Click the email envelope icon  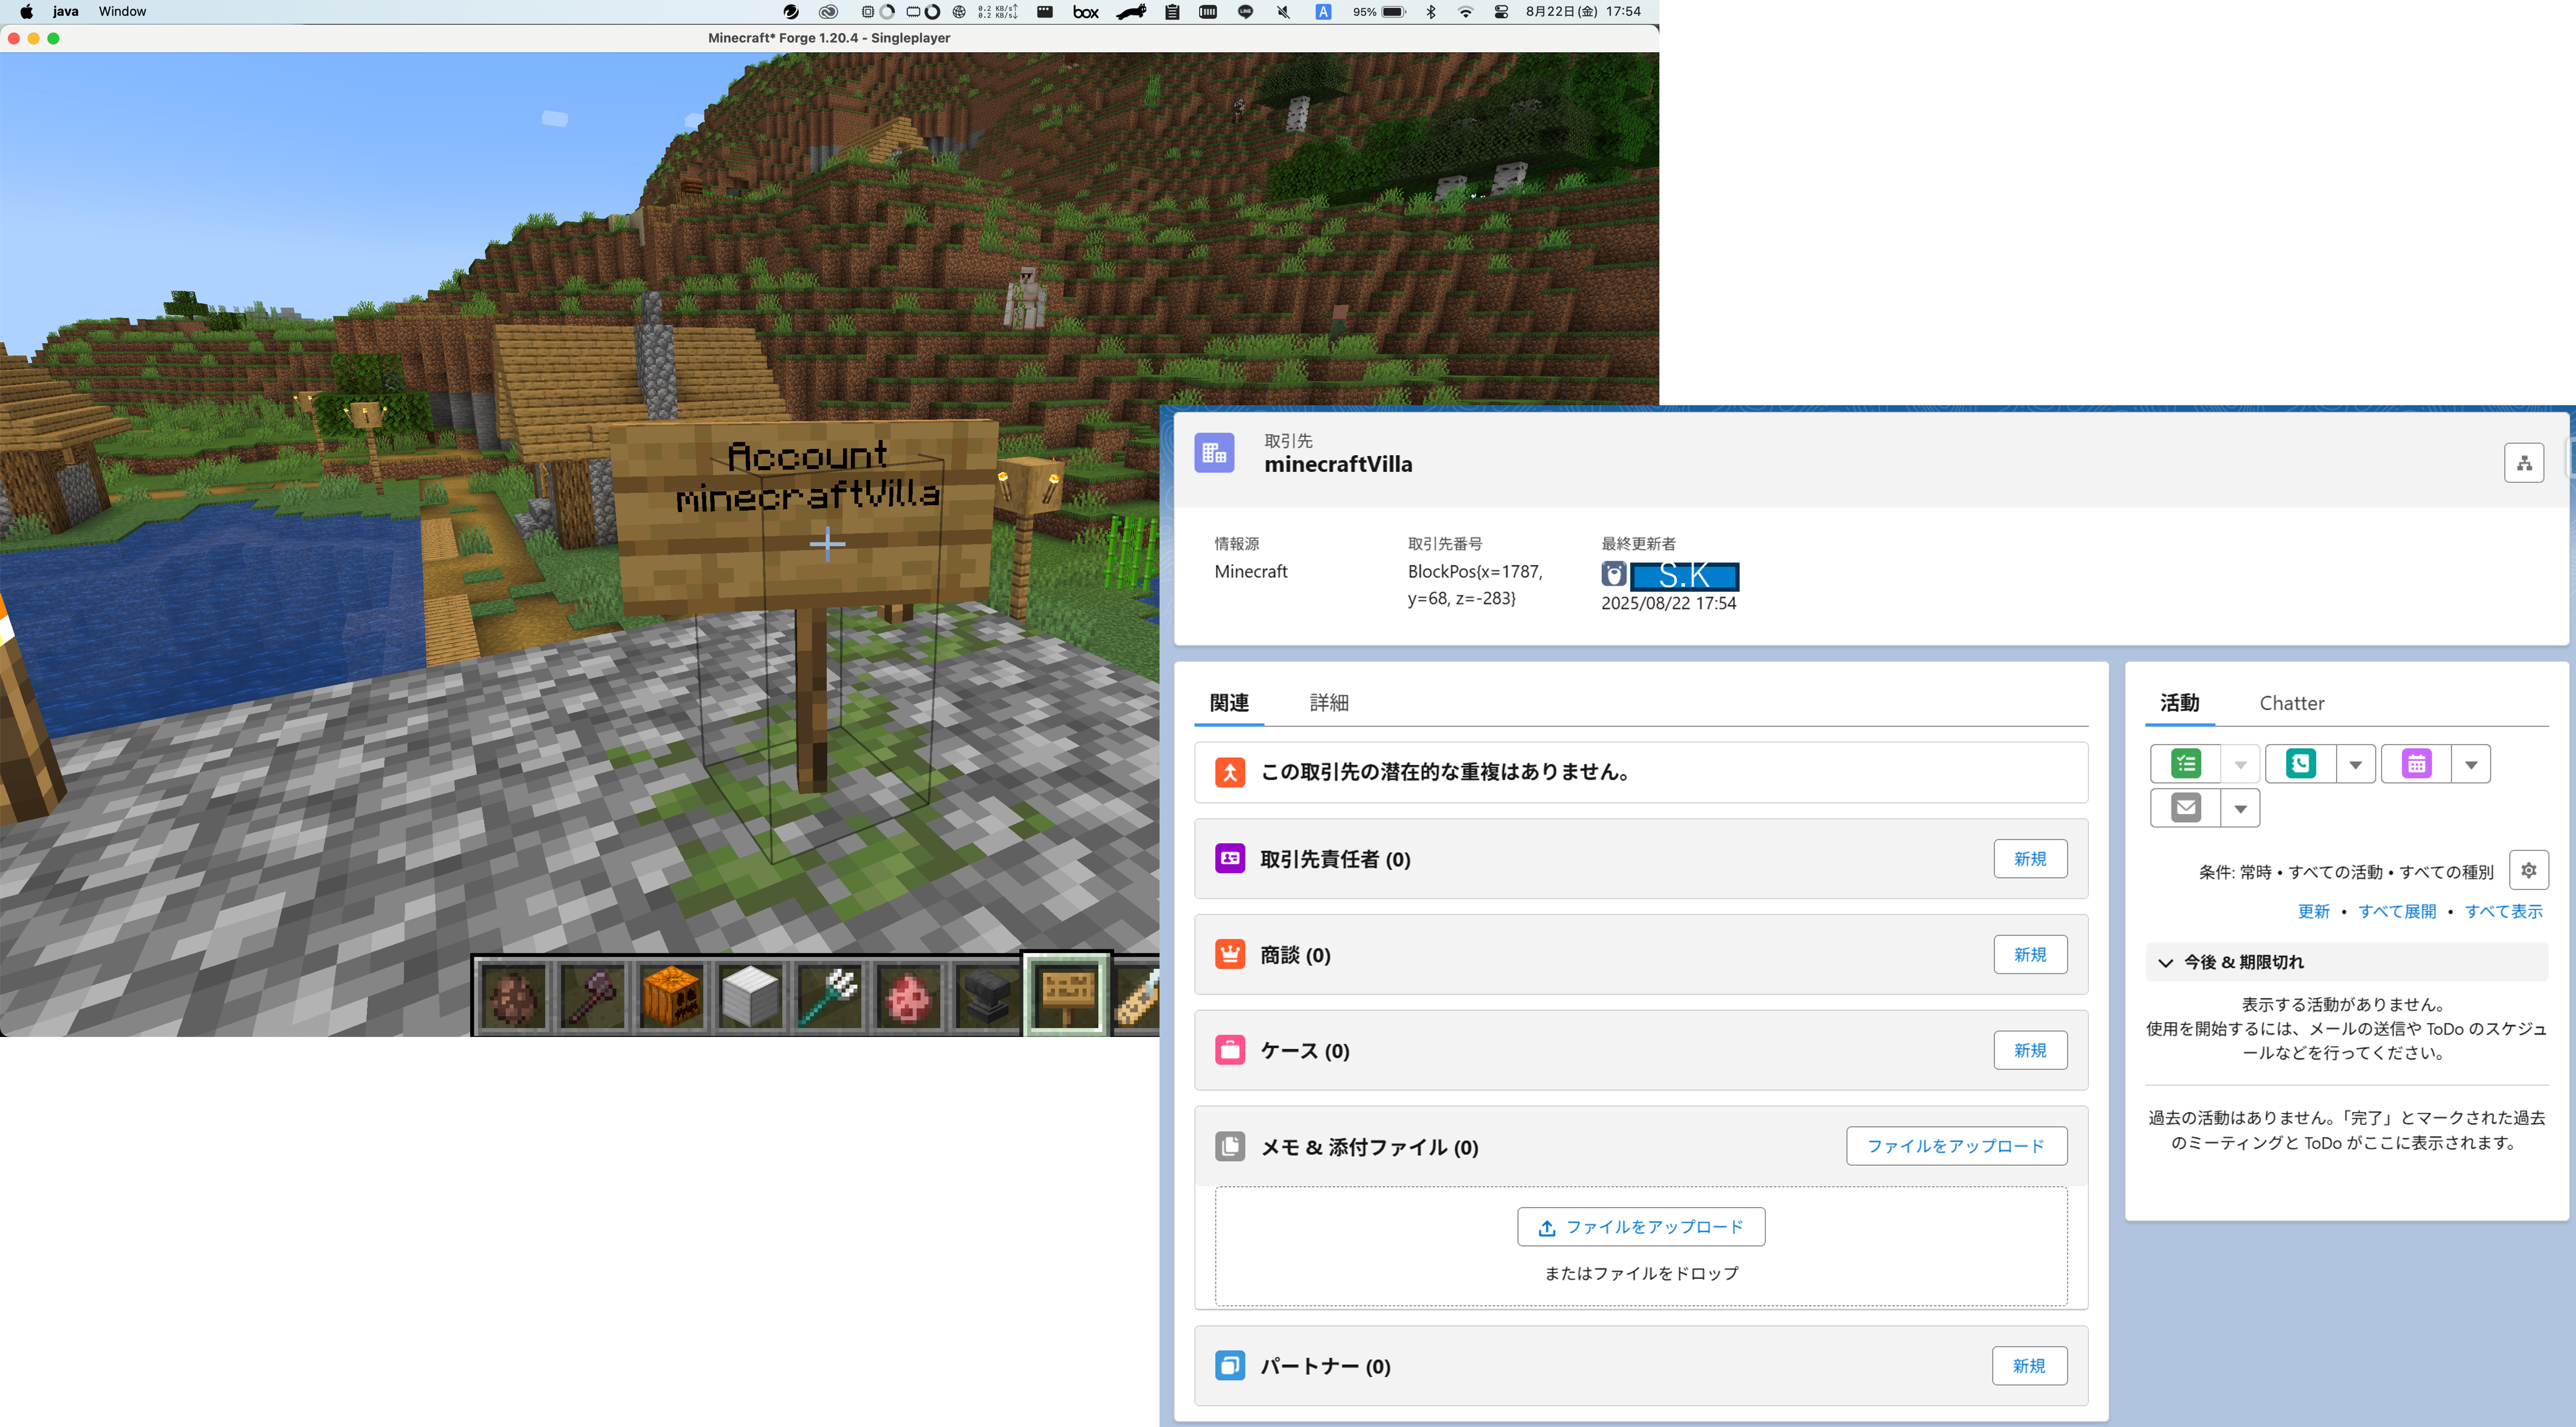[2186, 808]
